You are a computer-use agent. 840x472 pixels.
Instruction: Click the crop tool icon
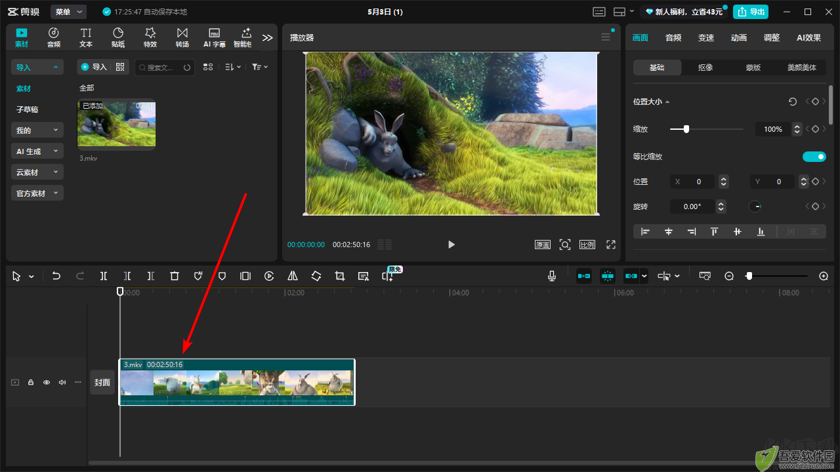point(340,276)
